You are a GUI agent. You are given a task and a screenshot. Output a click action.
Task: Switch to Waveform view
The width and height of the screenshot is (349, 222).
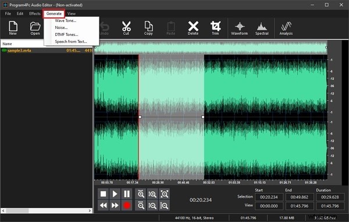[239, 28]
